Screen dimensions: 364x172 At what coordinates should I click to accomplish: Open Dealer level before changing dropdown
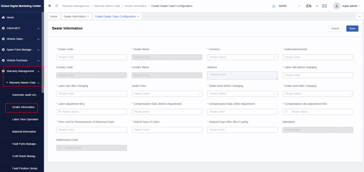[x=242, y=94]
